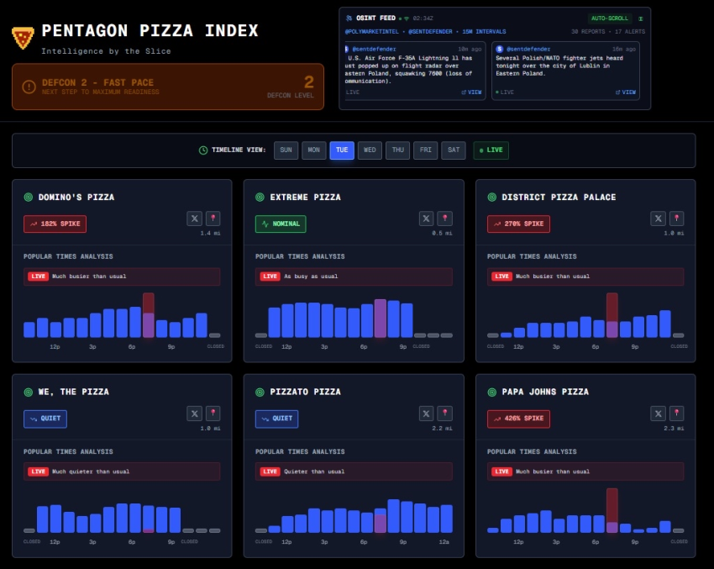Open Pizzato Pizza map pin icon
Image resolution: width=714 pixels, height=569 pixels.
pyautogui.click(x=445, y=414)
